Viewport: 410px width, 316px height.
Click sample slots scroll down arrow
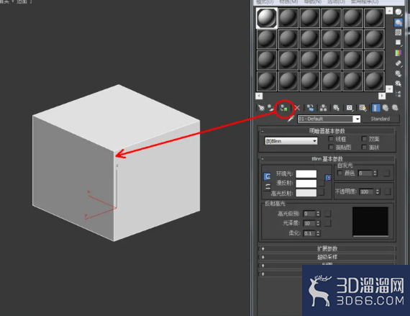point(389,89)
